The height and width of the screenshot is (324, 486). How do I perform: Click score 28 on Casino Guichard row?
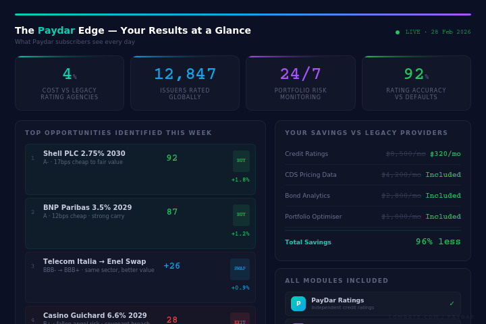pos(172,320)
